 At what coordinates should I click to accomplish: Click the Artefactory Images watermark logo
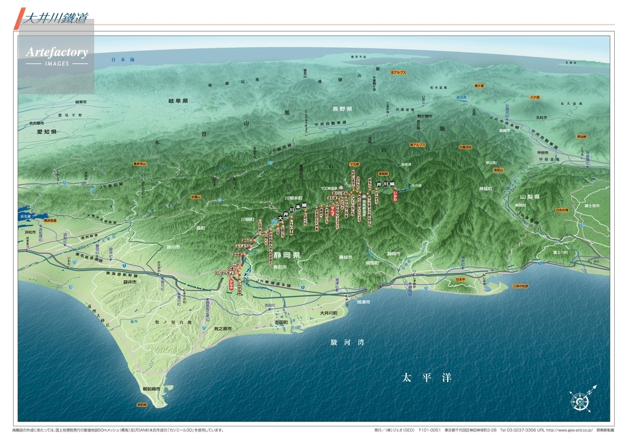point(57,56)
